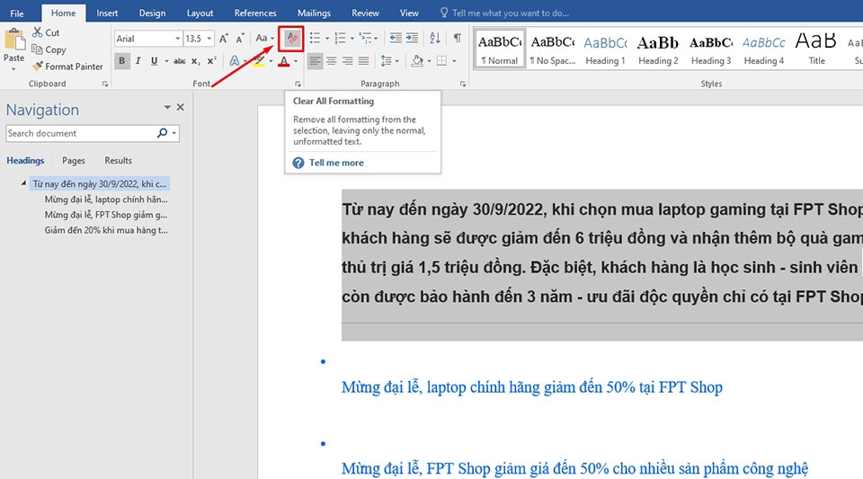Open the Underline style dropdown arrow
Image resolution: width=863 pixels, height=479 pixels.
click(166, 61)
